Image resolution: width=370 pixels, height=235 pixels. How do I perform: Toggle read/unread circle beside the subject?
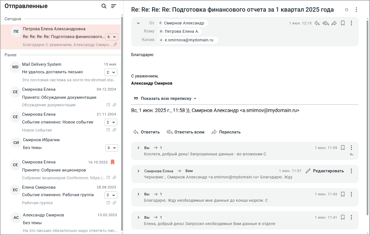(347, 10)
